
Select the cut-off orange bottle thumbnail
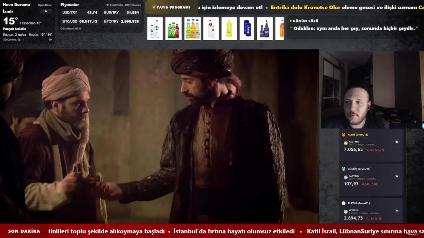(280, 29)
